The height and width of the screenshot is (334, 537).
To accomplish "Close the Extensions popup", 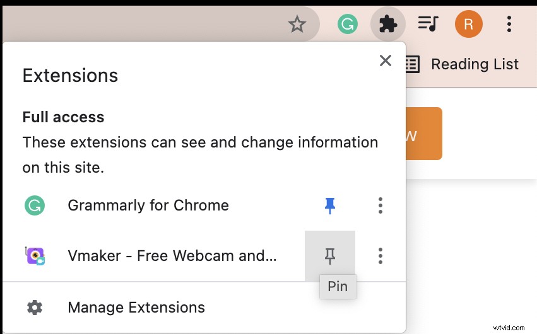I will click(385, 61).
